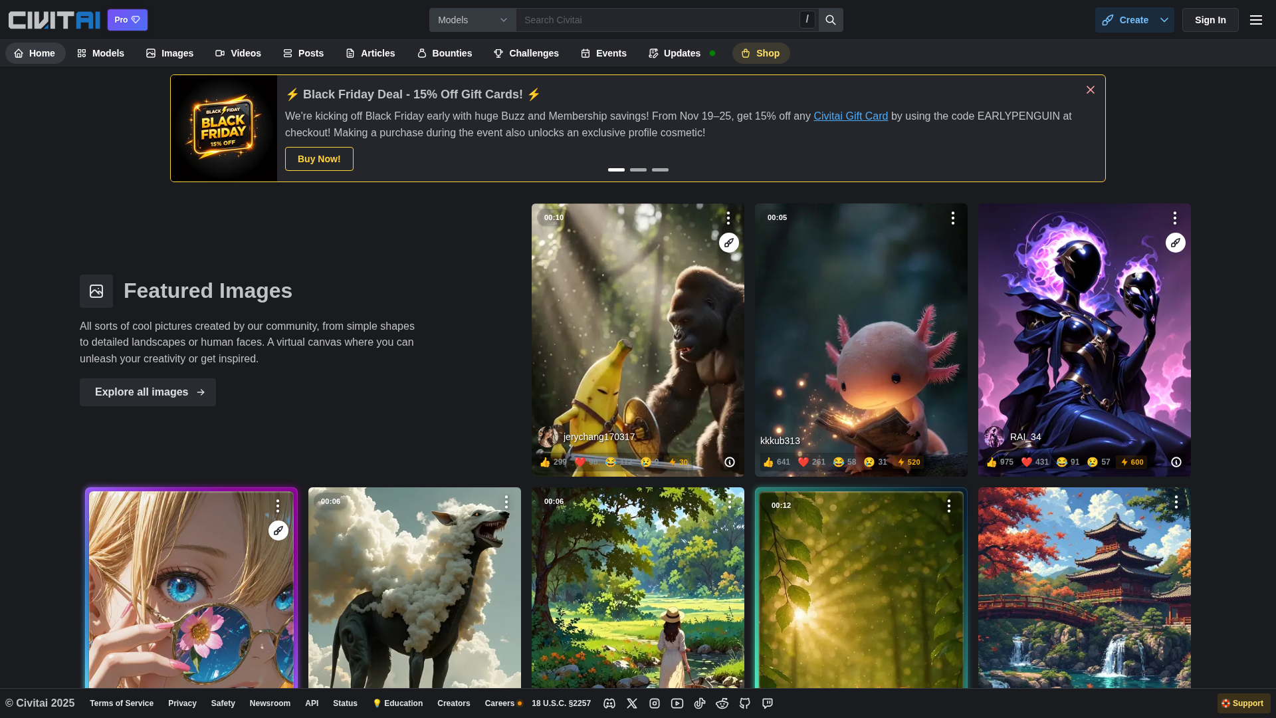Image resolution: width=1276 pixels, height=718 pixels.
Task: Click the Buy Now! button
Action: 319,158
